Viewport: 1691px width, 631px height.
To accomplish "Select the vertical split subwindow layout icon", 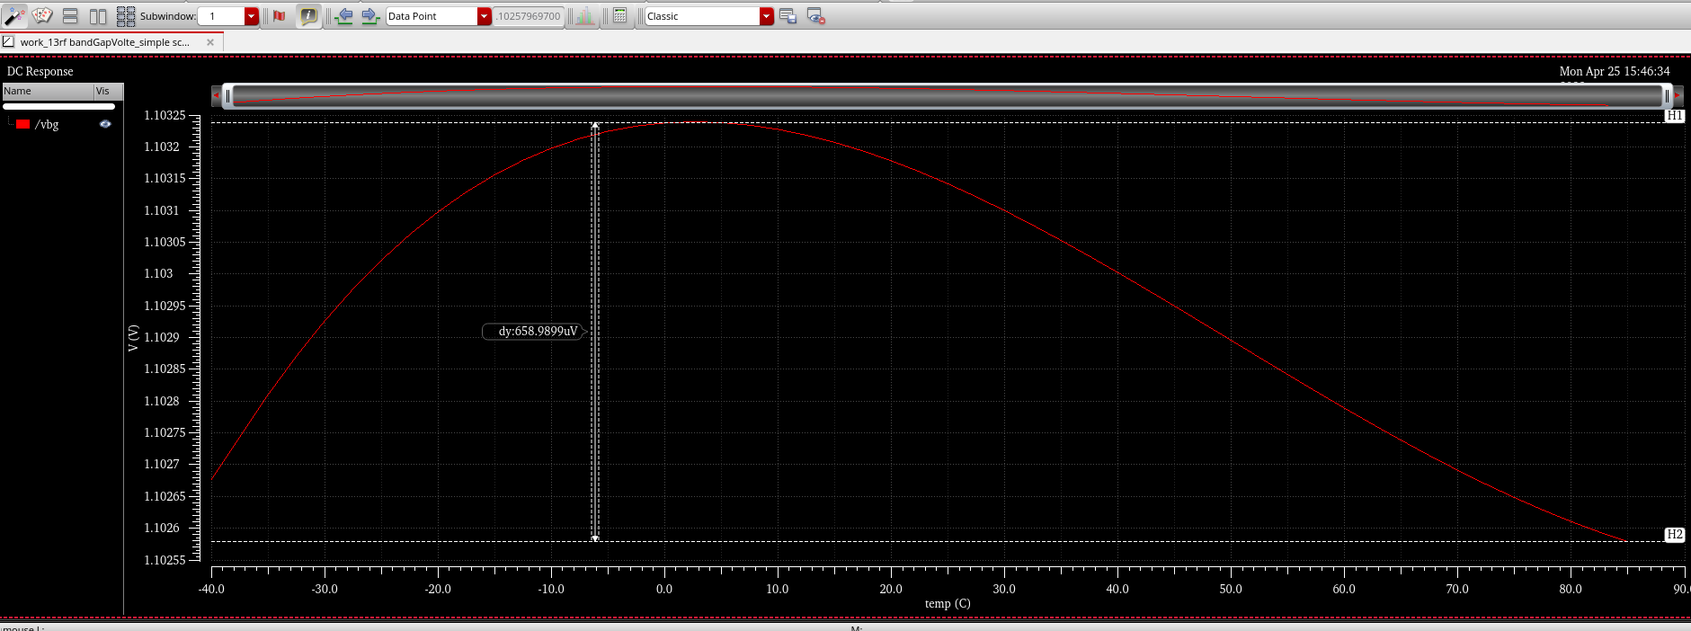I will pyautogui.click(x=98, y=15).
